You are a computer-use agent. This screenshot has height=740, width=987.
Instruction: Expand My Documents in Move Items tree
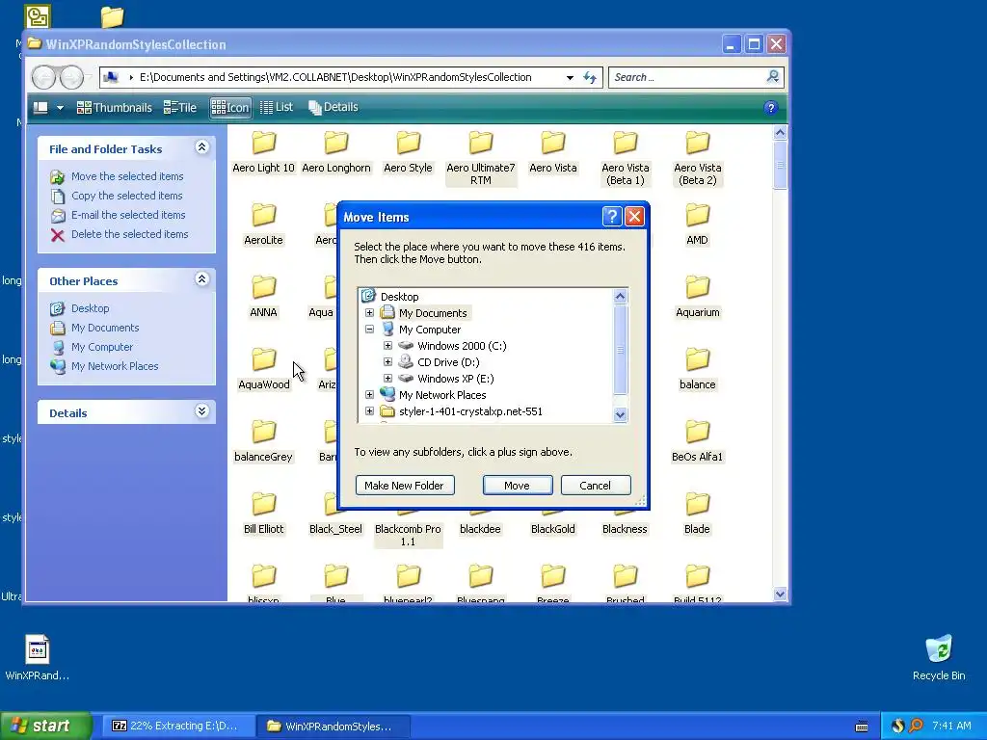[369, 313]
